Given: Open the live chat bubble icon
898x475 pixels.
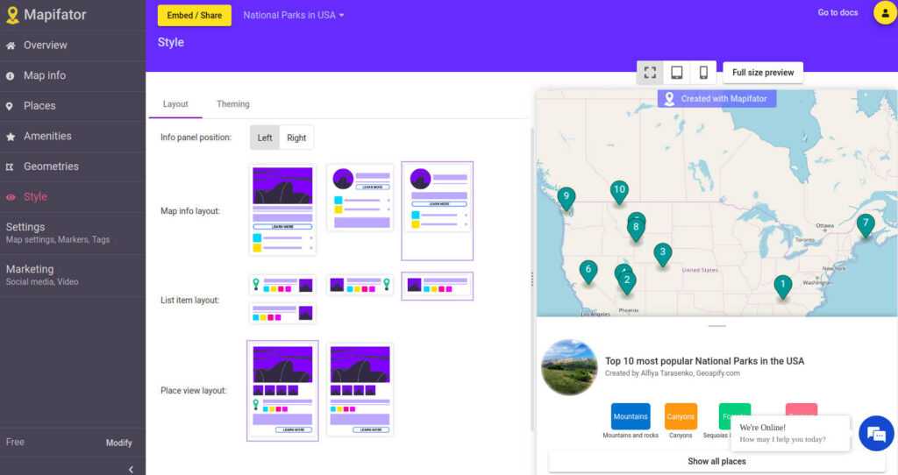Looking at the screenshot, I should pos(876,433).
